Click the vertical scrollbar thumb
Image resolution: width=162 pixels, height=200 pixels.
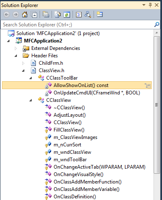(x=157, y=105)
